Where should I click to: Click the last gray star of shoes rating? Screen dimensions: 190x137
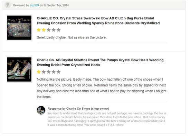(58, 72)
